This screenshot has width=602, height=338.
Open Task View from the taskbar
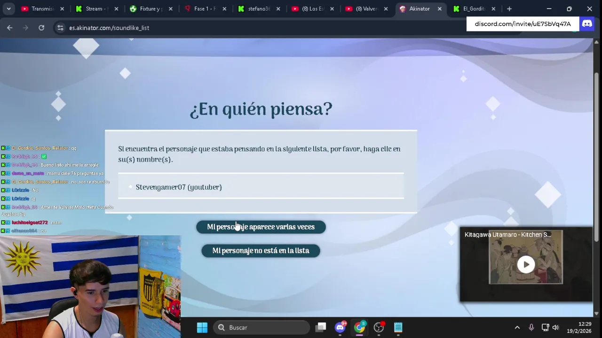point(321,327)
